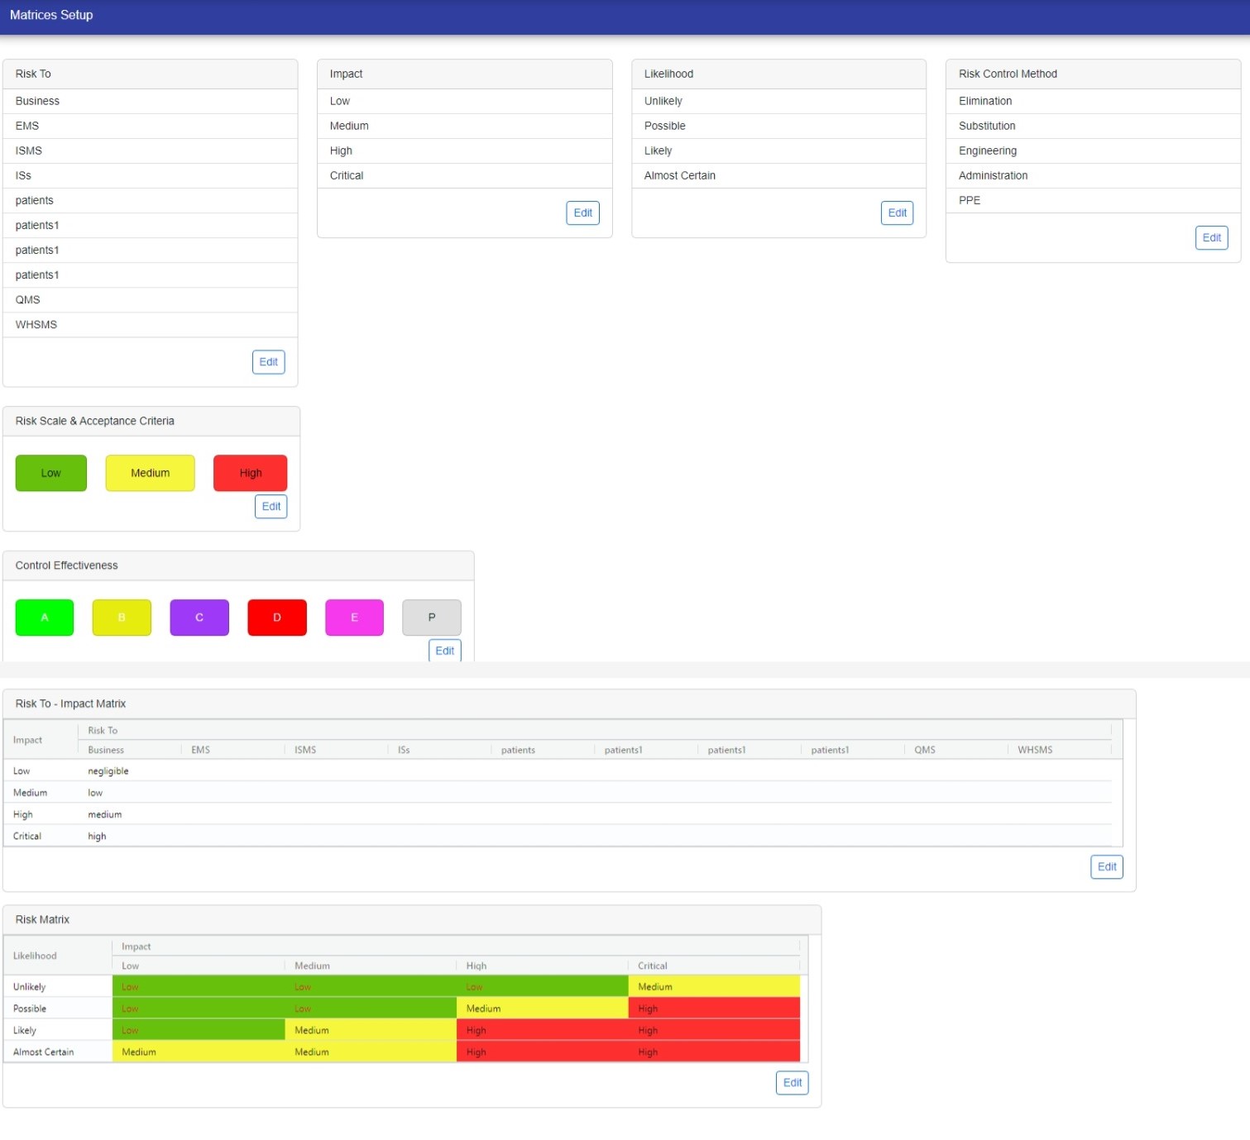Pick the purple C control effectiveness swatch
1250x1140 pixels.
(199, 618)
